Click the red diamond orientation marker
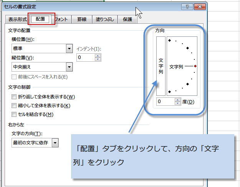This screenshot has height=187, width=240. tap(195, 66)
